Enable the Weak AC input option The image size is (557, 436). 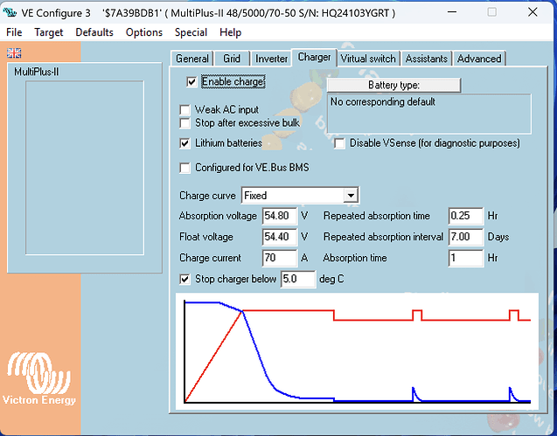[185, 110]
